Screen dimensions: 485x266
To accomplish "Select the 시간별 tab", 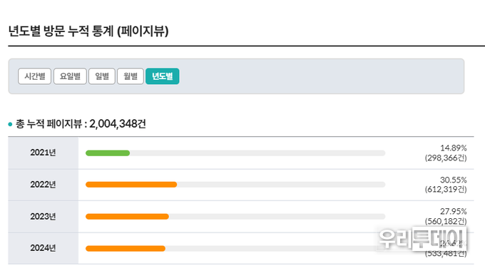I will coord(35,76).
